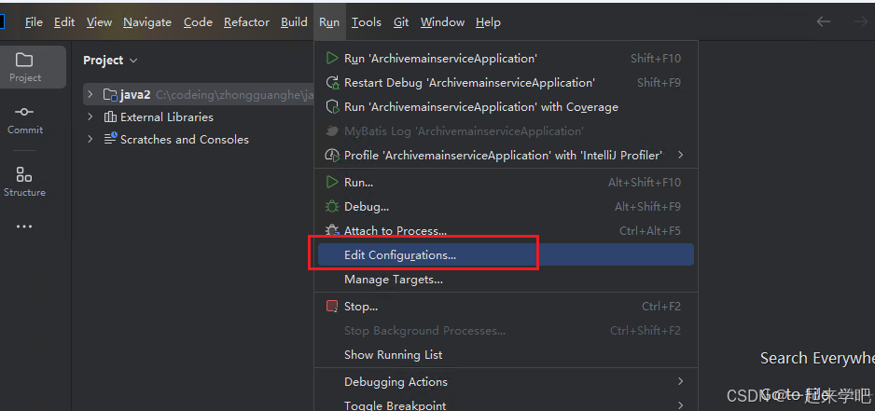This screenshot has height=411, width=875.
Task: Select Edit Configurations...
Action: 506,254
